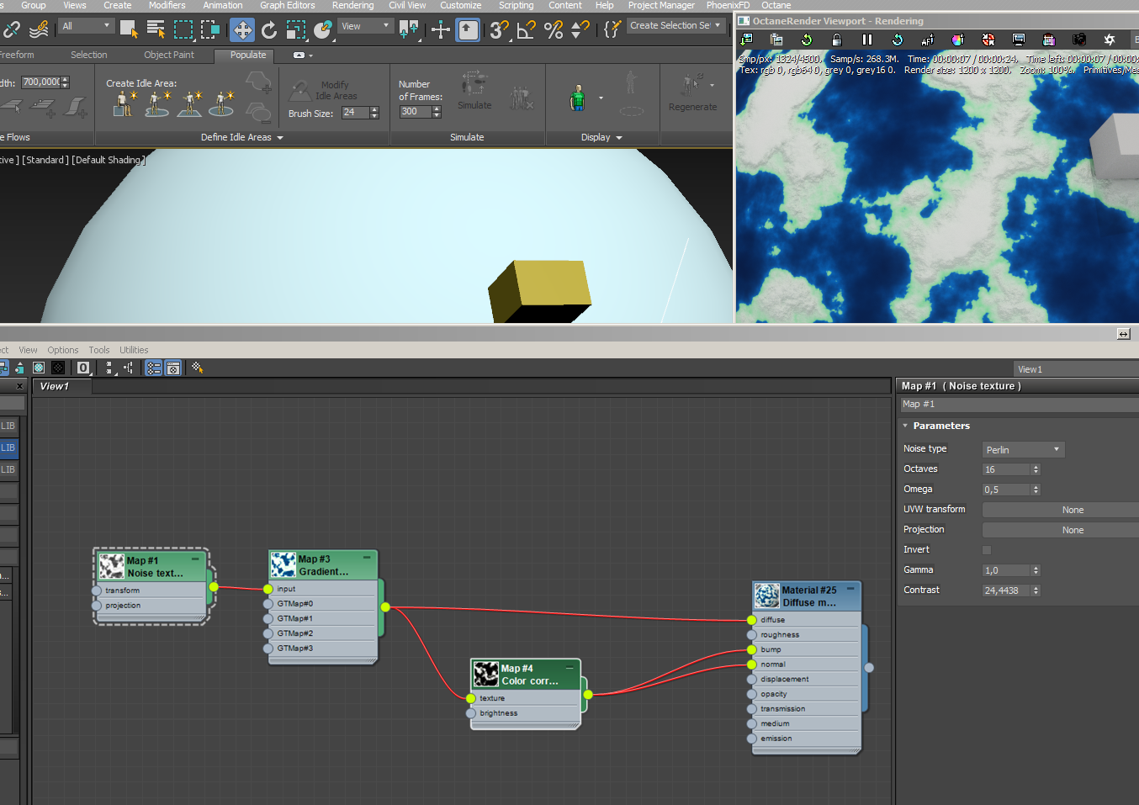
Task: Activate the Select and Move tool
Action: tap(242, 30)
